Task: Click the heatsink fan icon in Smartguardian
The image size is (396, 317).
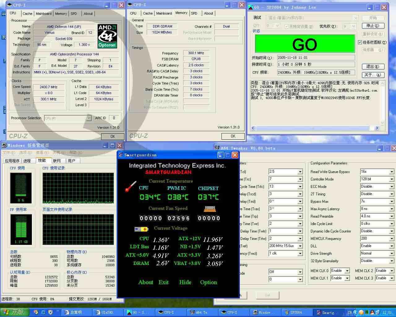Action: [209, 209]
